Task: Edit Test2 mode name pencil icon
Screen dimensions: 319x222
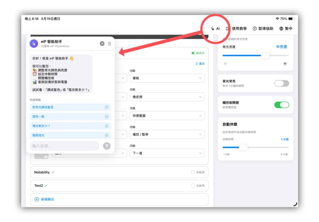Action: [46, 186]
